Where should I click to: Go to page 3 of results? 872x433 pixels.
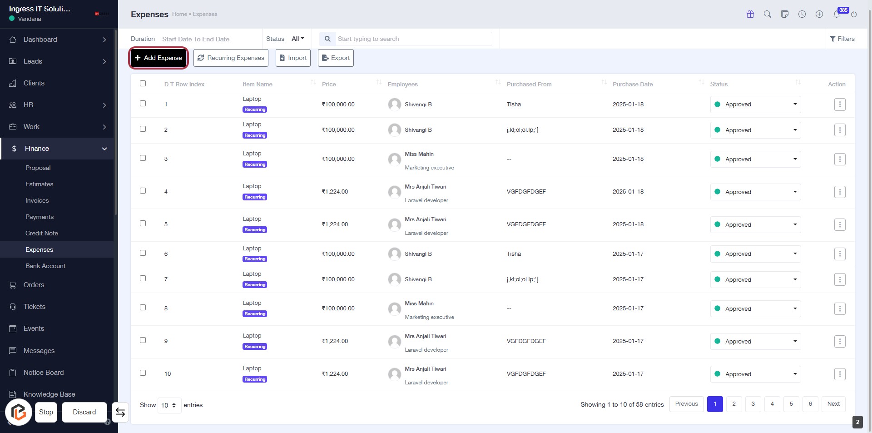pos(753,404)
